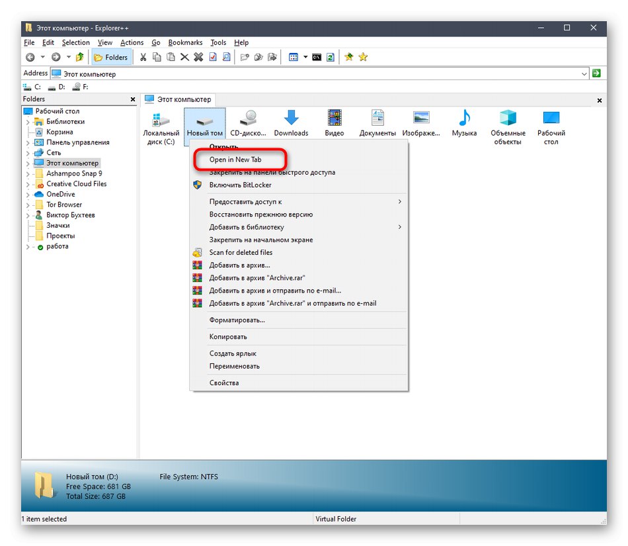Click Organize Bookmarks star icon
The height and width of the screenshot is (546, 628).
363,57
